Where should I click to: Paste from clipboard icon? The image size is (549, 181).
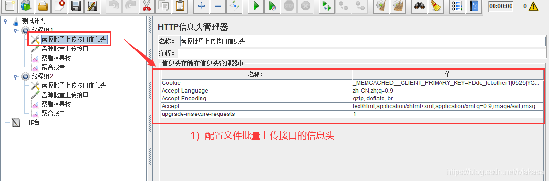click(x=180, y=6)
